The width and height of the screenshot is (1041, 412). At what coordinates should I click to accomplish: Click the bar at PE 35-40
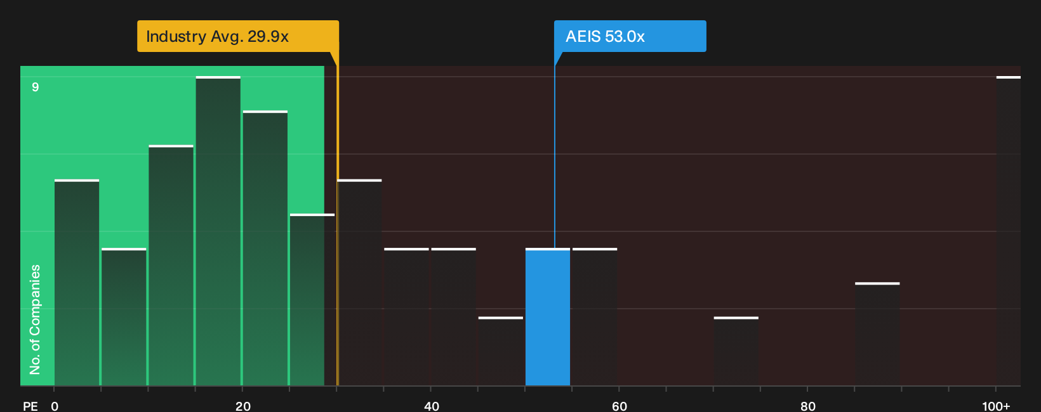pos(407,317)
